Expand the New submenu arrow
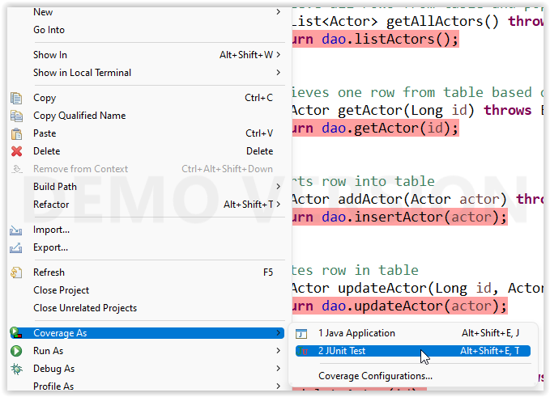Image resolution: width=550 pixels, height=397 pixels. tap(278, 12)
